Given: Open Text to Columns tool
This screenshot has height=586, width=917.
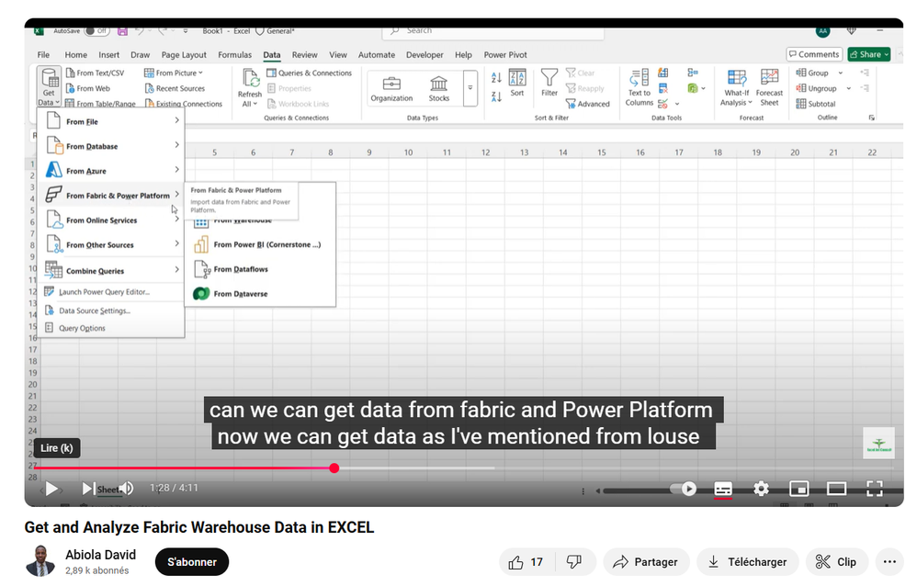Looking at the screenshot, I should [x=639, y=87].
